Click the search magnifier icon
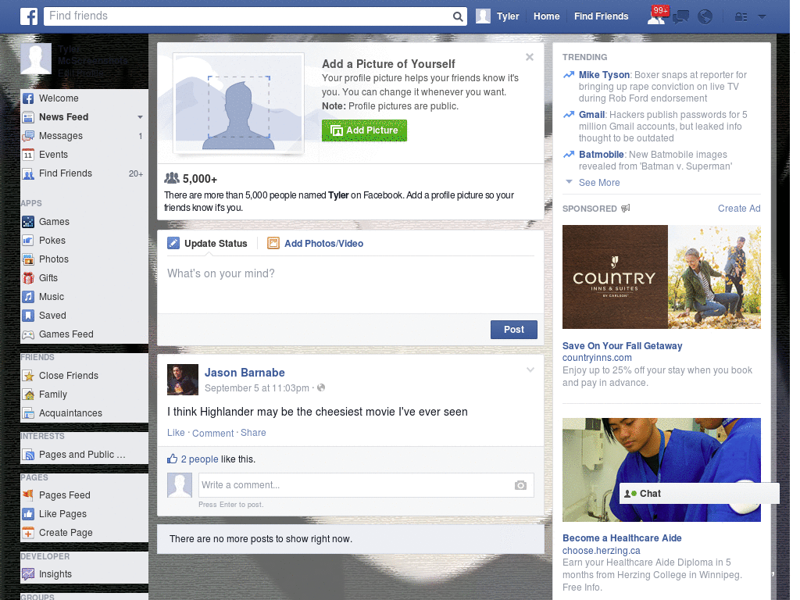 (458, 16)
